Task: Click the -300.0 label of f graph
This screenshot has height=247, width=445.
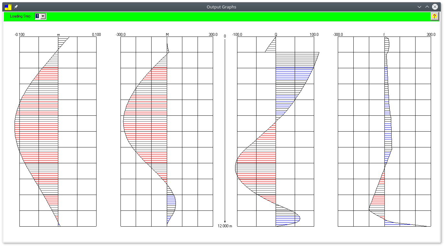Action: 338,35
